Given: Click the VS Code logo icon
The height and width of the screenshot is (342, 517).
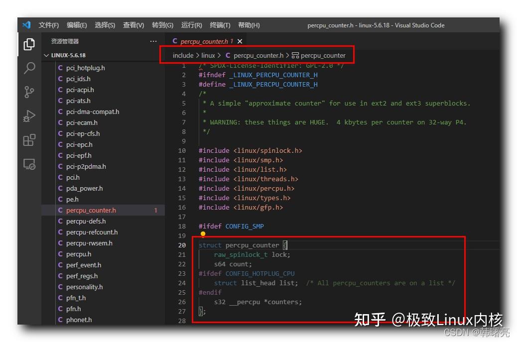Looking at the screenshot, I should [x=26, y=24].
